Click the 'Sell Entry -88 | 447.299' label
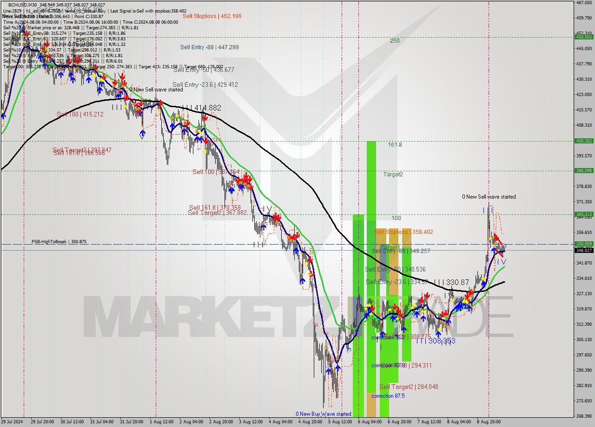Image resolution: width=595 pixels, height=427 pixels. pyautogui.click(x=210, y=47)
